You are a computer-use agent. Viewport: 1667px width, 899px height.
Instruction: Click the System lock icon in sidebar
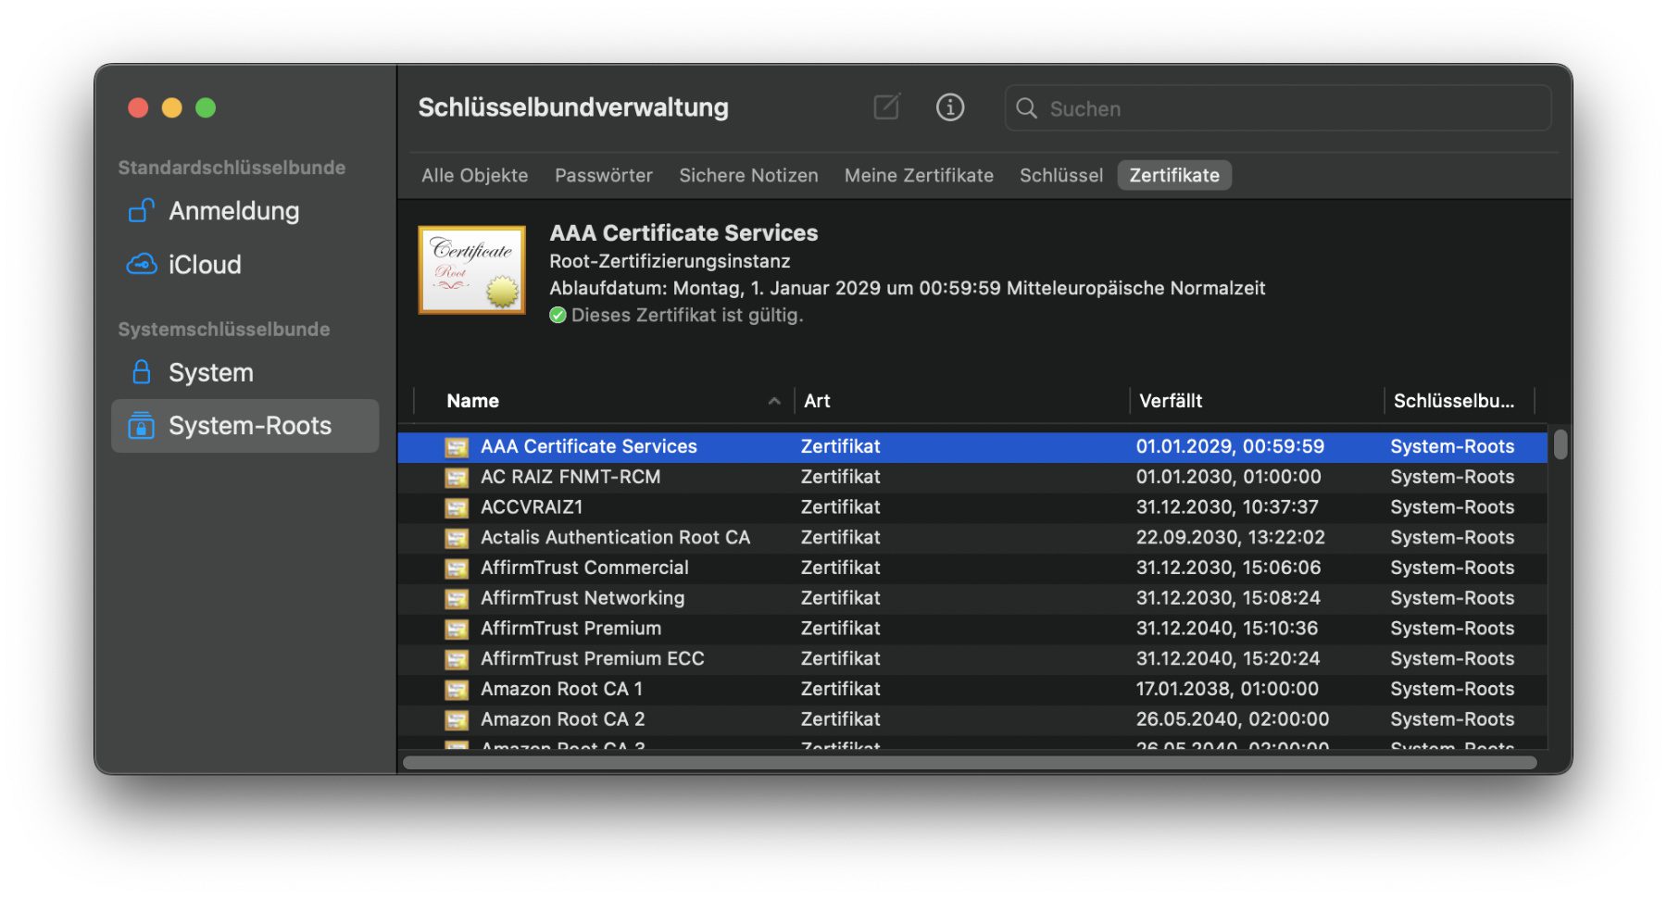coord(141,372)
